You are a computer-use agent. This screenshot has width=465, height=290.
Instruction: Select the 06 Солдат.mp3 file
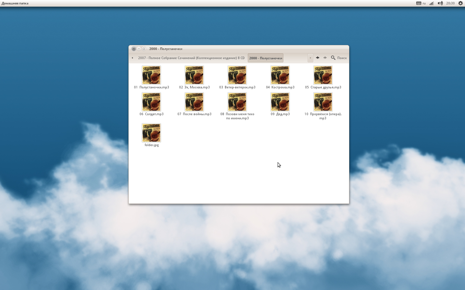click(151, 102)
